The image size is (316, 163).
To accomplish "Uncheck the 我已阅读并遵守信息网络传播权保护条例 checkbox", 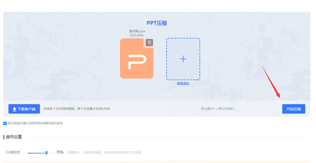I will (x=5, y=123).
